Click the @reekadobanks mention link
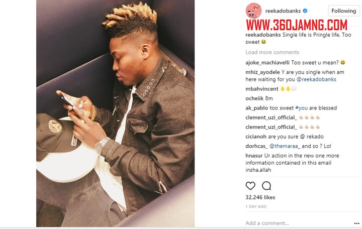Image resolution: width=362 pixels, height=229 pixels. [x=316, y=79]
